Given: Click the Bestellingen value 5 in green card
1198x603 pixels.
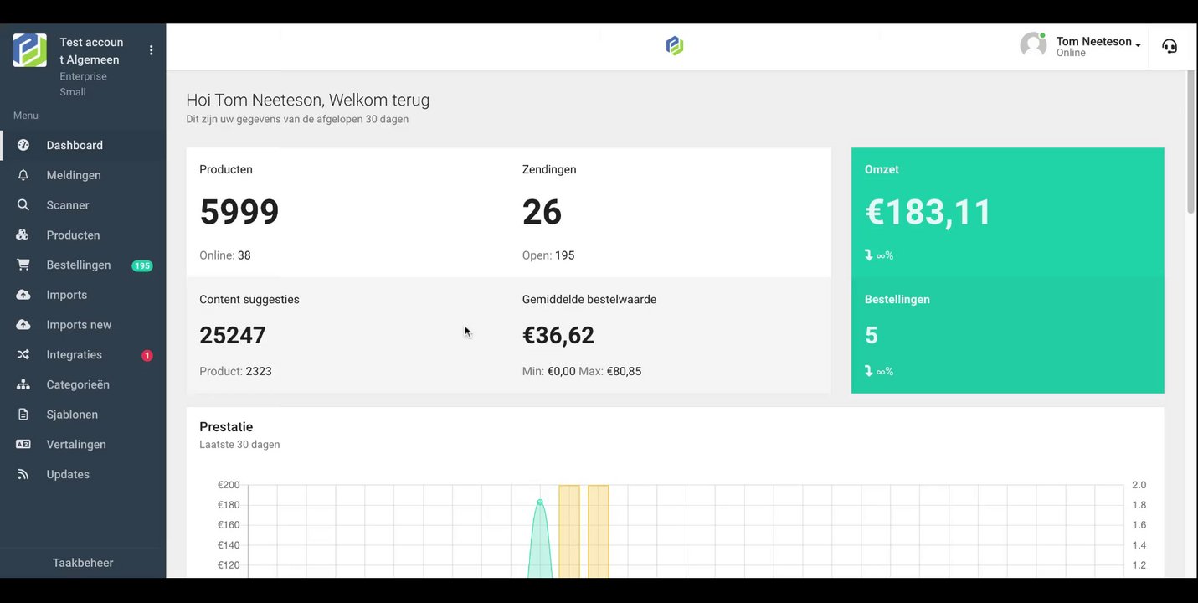Looking at the screenshot, I should tap(872, 335).
